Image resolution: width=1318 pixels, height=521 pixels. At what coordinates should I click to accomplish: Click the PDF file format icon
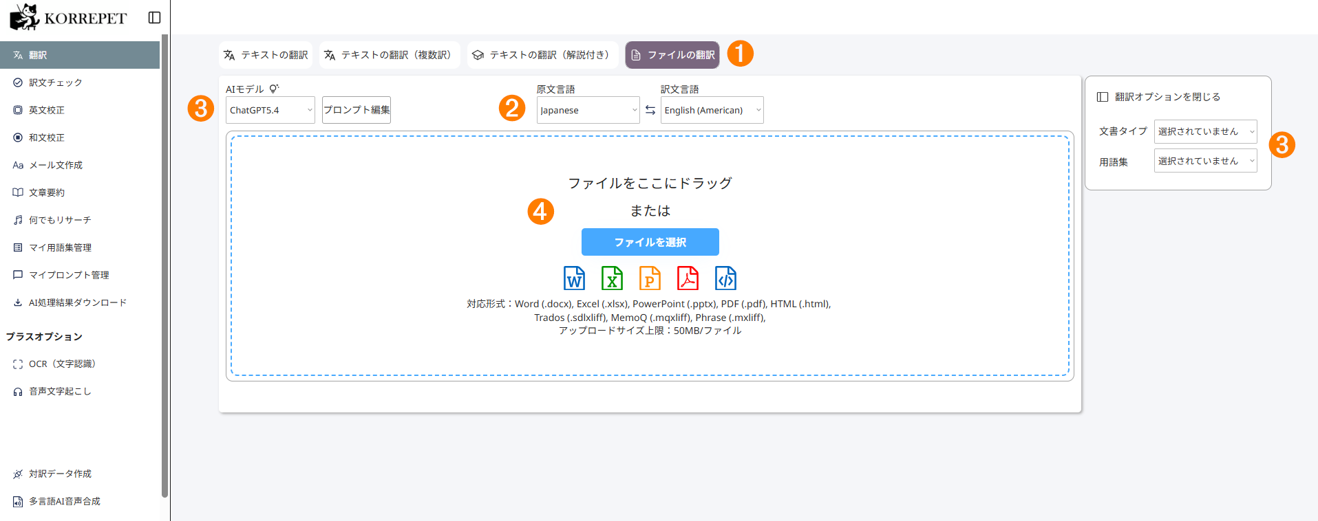pyautogui.click(x=688, y=278)
